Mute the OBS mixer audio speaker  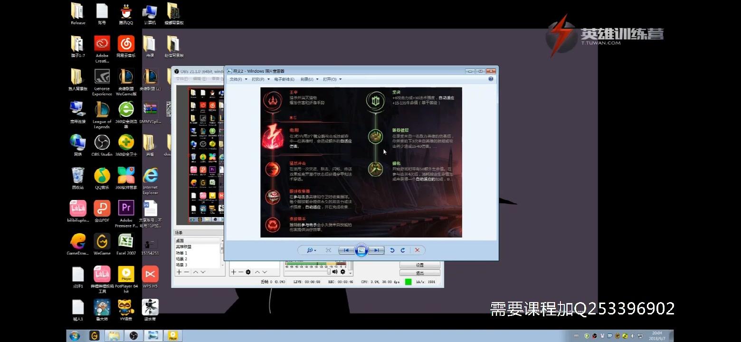click(335, 272)
